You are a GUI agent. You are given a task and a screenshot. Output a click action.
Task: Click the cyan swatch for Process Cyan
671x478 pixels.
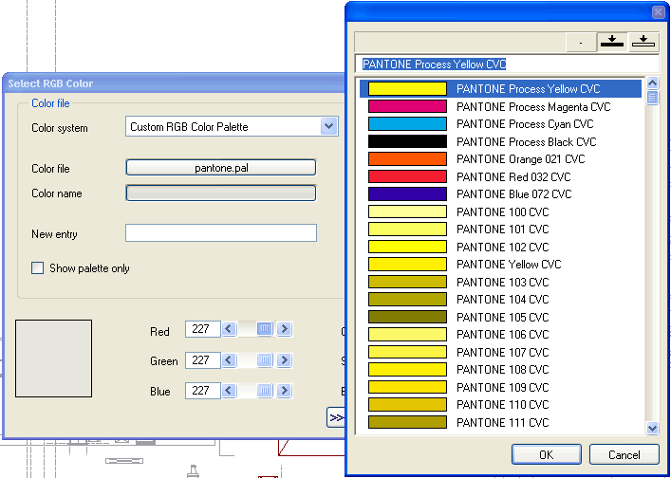[407, 124]
